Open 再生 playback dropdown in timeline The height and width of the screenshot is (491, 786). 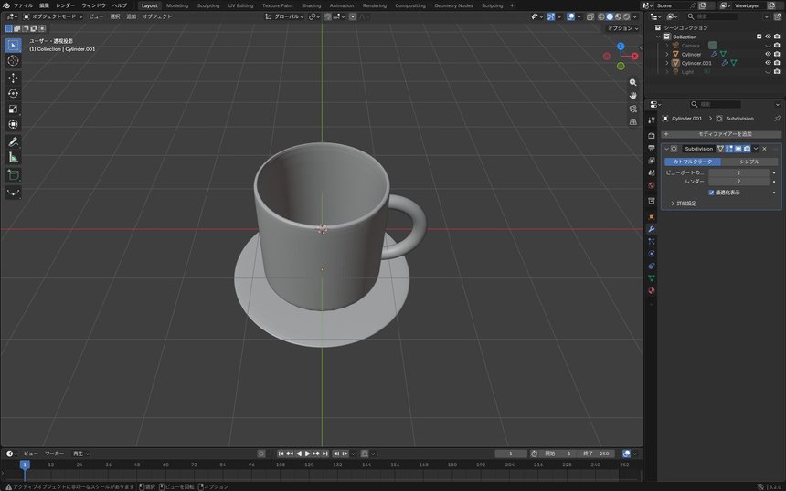click(x=80, y=454)
